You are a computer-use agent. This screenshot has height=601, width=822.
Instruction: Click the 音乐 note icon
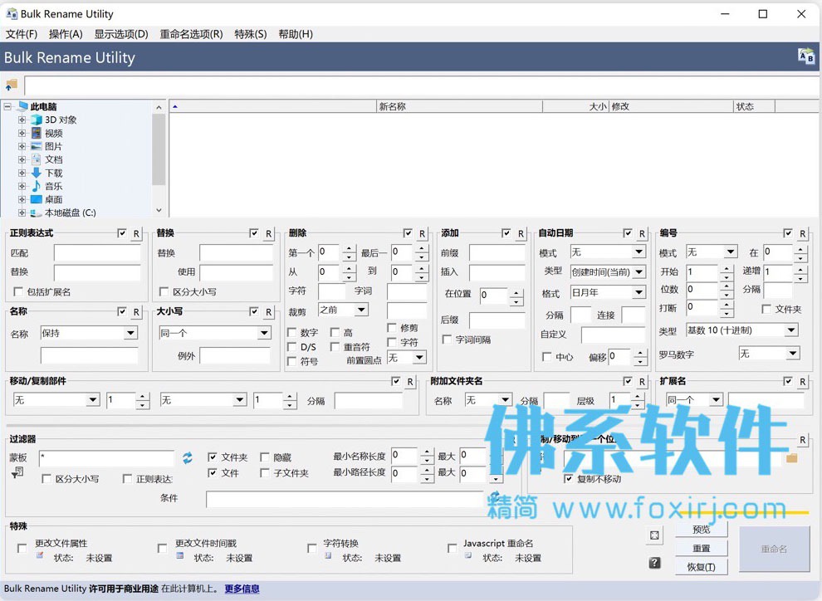37,186
